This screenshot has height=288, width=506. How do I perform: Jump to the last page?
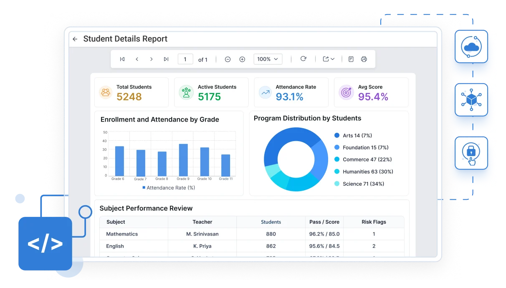click(166, 59)
